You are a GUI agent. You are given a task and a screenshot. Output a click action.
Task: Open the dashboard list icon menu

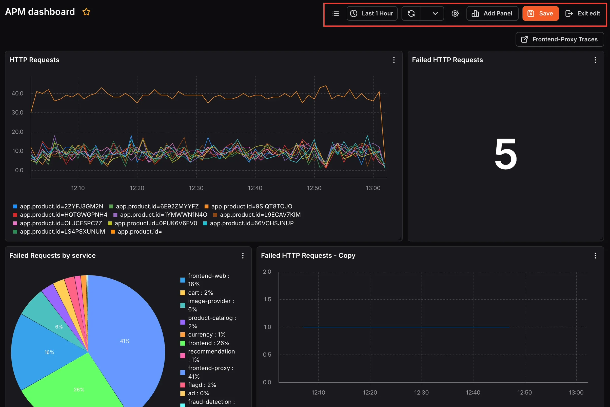336,13
